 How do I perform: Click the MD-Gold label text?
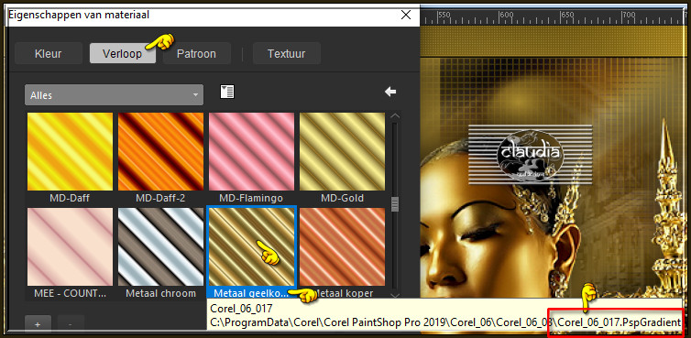pos(343,198)
